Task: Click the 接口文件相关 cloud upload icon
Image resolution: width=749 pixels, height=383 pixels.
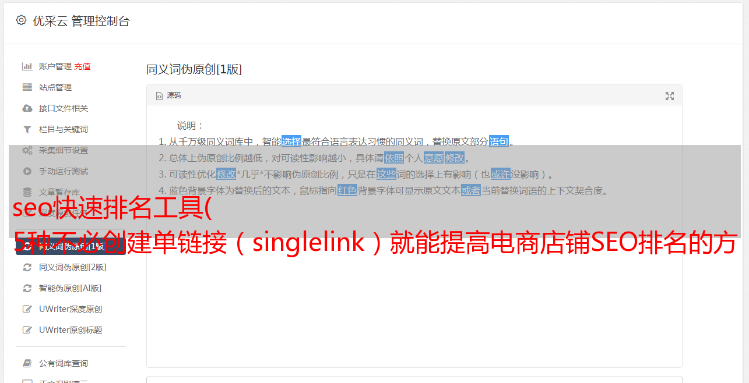Action: pos(27,108)
